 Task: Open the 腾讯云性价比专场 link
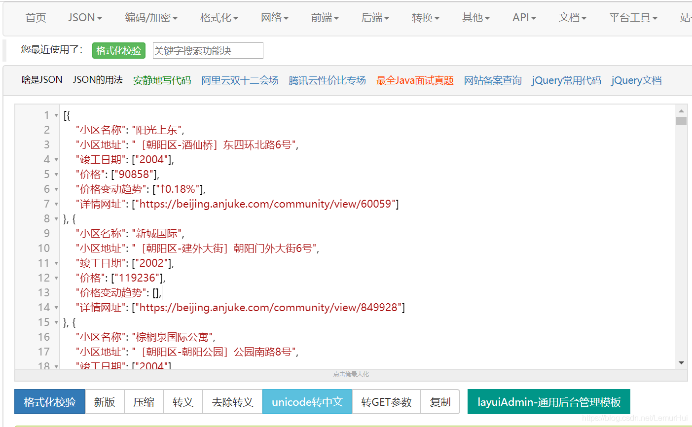pos(327,80)
